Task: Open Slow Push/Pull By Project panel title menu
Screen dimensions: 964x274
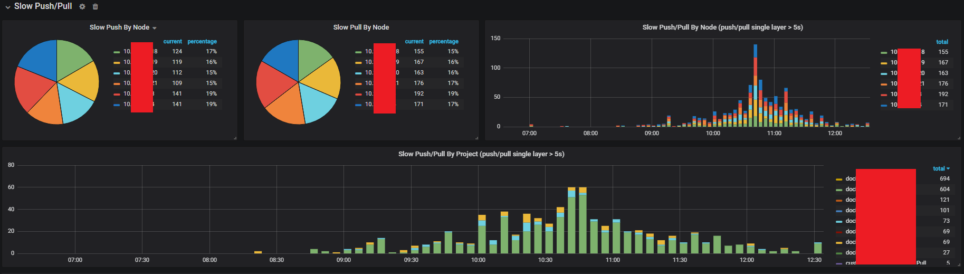Action: pyautogui.click(x=481, y=154)
